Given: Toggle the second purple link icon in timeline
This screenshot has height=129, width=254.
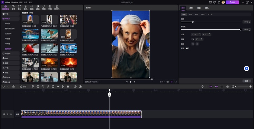Looking at the screenshot, I should click(217, 87).
